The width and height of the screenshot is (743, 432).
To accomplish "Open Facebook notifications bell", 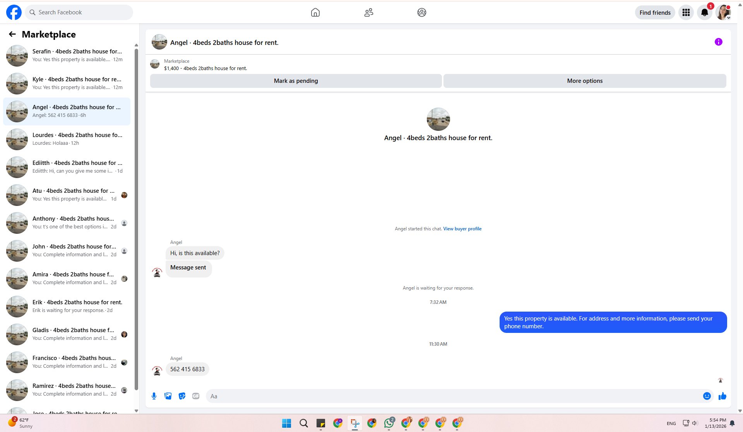I will [x=705, y=12].
